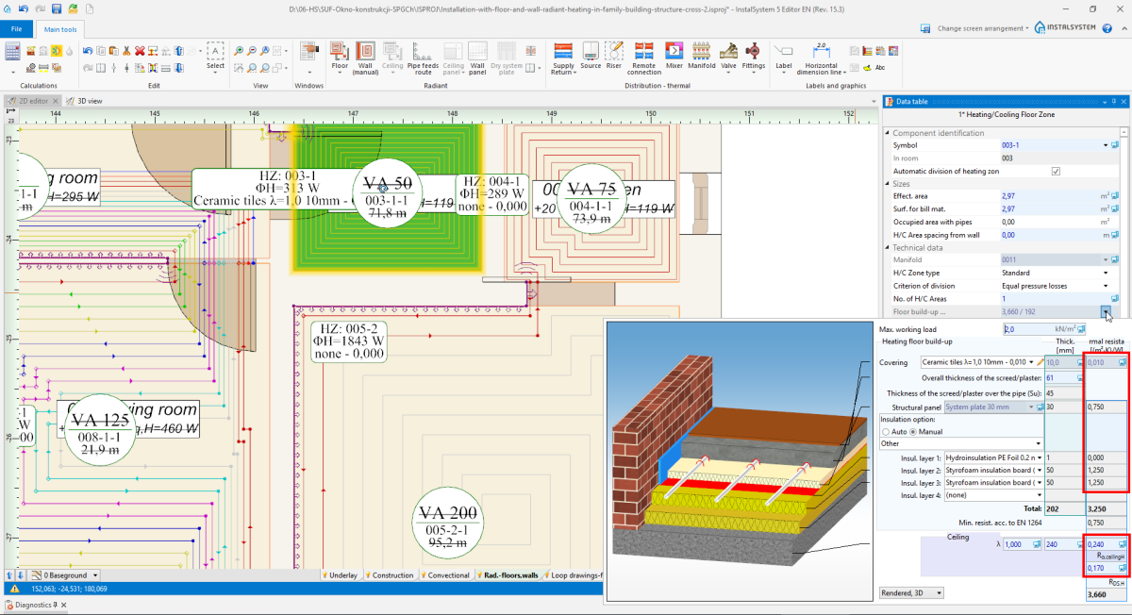
Task: Select the Auto insulation option
Action: pos(885,431)
